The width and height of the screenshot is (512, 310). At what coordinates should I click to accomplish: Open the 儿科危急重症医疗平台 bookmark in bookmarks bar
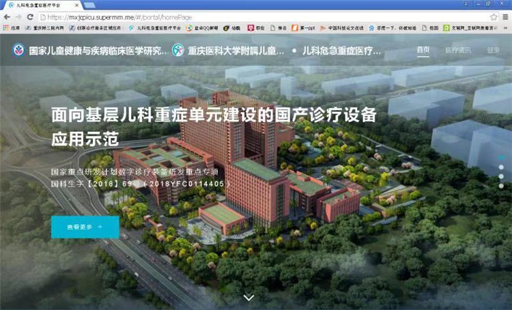point(155,28)
